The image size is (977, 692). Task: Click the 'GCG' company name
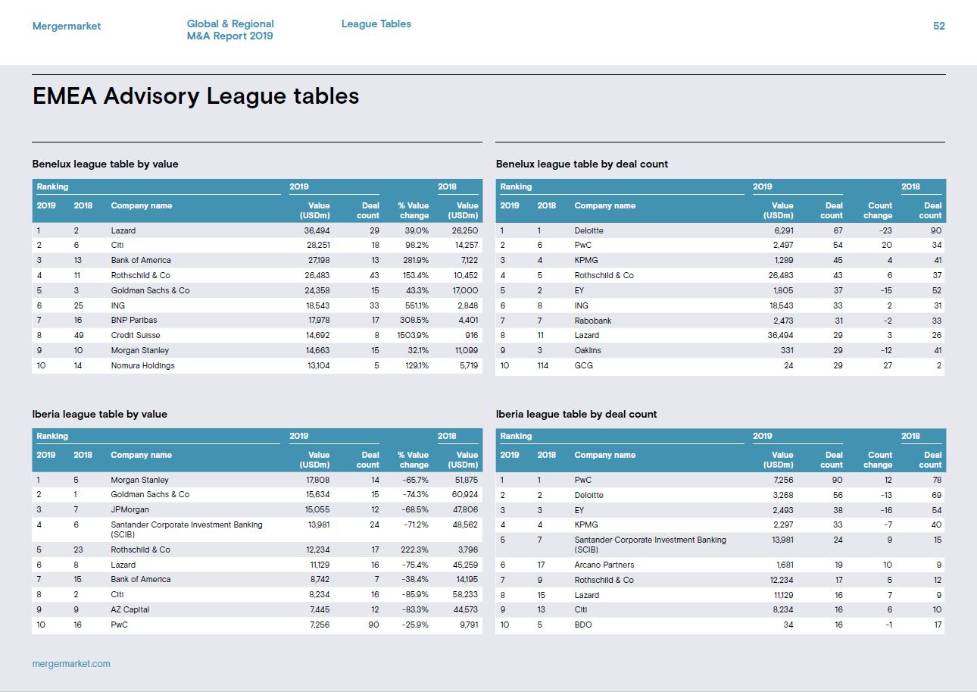pos(584,365)
